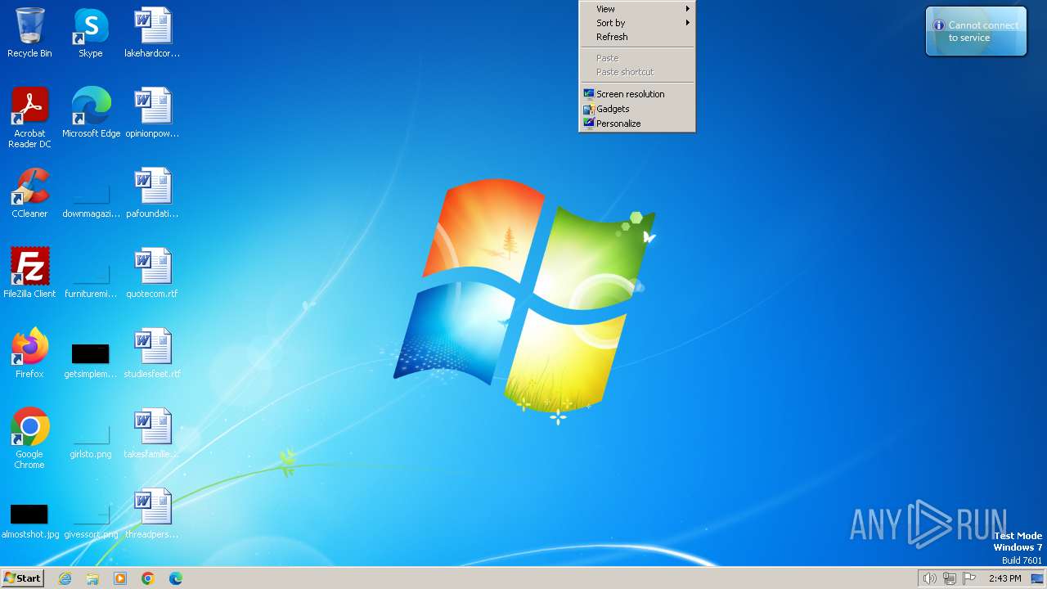Viewport: 1047px width, 589px height.
Task: Select quotecom.rtf document icon
Action: (x=152, y=273)
